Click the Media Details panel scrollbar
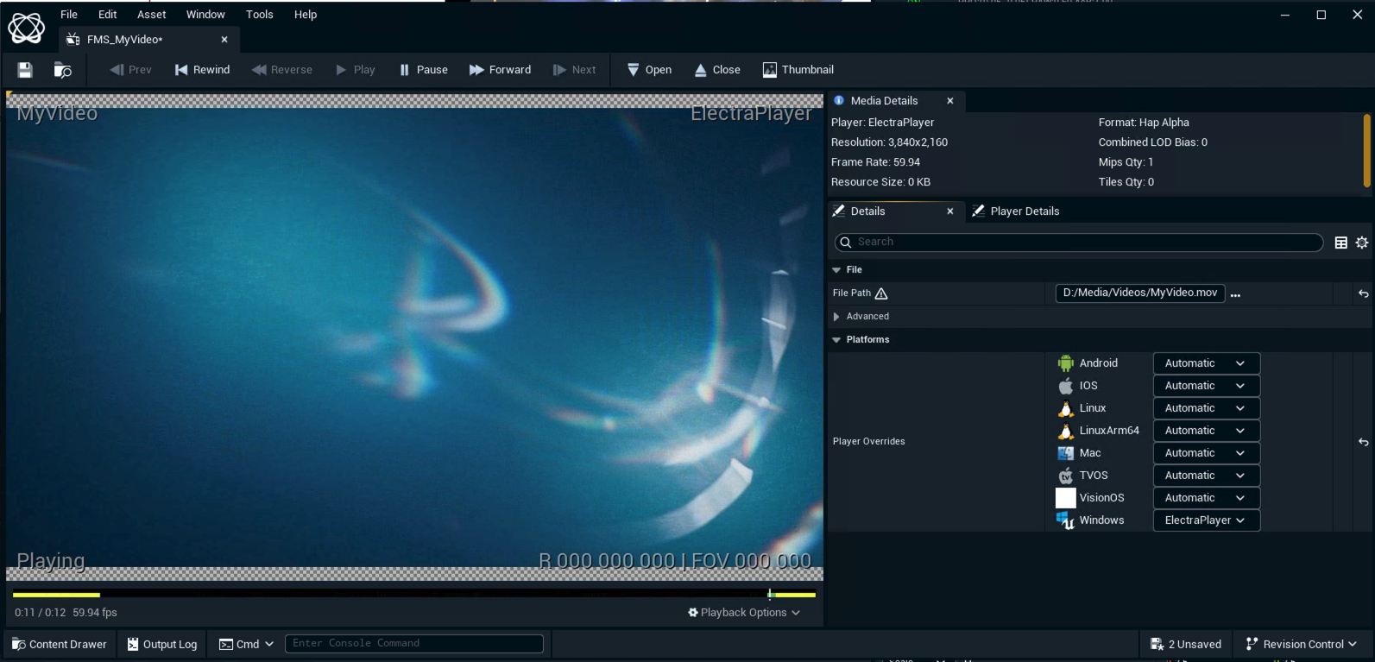Image resolution: width=1375 pixels, height=662 pixels. 1366,151
